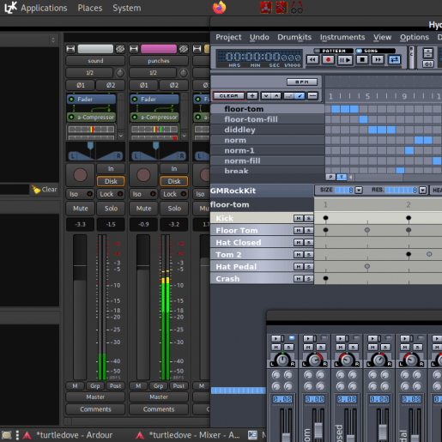The height and width of the screenshot is (442, 442).
Task: Select the floor-tom-fill pattern
Action: pyautogui.click(x=267, y=119)
